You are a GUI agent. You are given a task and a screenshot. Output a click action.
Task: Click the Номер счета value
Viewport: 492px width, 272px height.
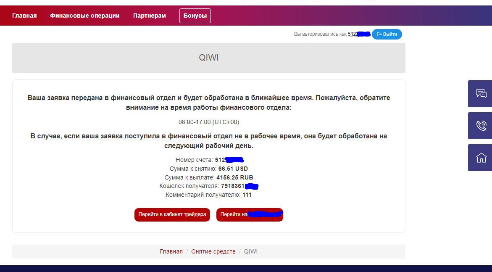click(x=229, y=160)
